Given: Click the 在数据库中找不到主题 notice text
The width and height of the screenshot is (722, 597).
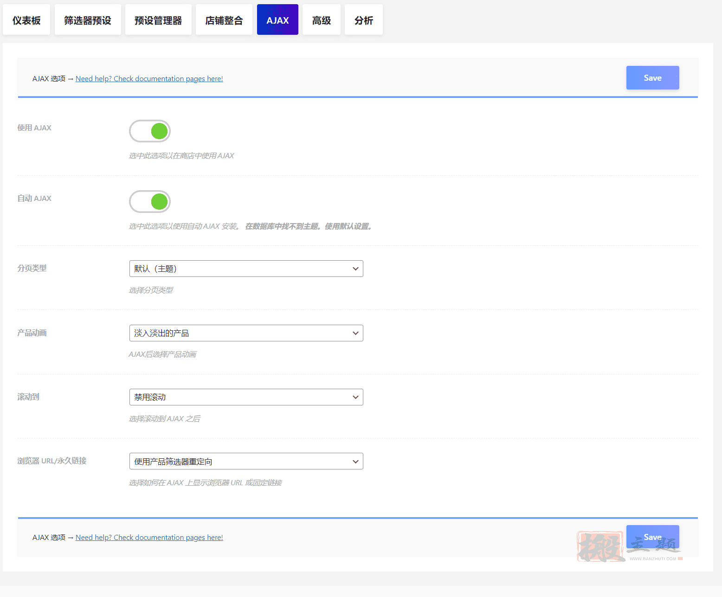Looking at the screenshot, I should [309, 226].
